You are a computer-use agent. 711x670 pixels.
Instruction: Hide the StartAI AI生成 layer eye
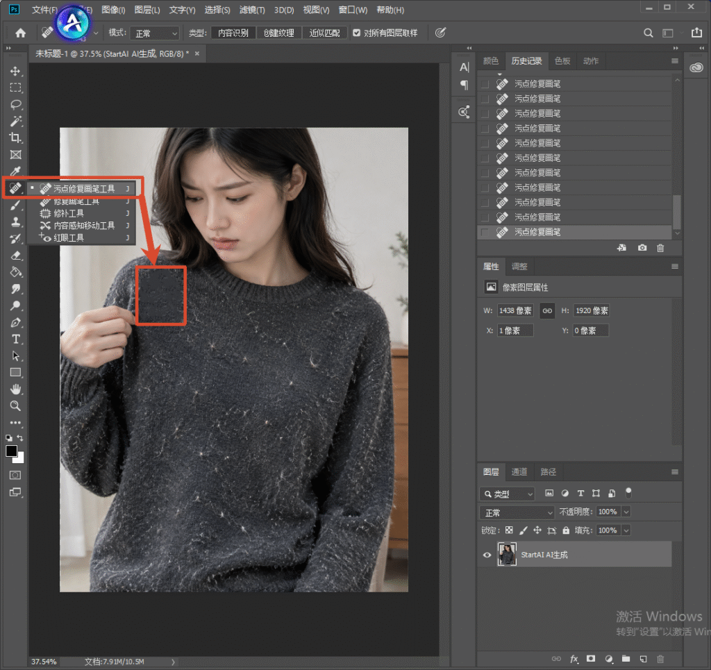(x=487, y=555)
